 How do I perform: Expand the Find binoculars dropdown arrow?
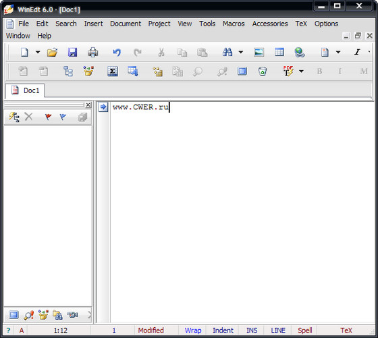pos(241,52)
